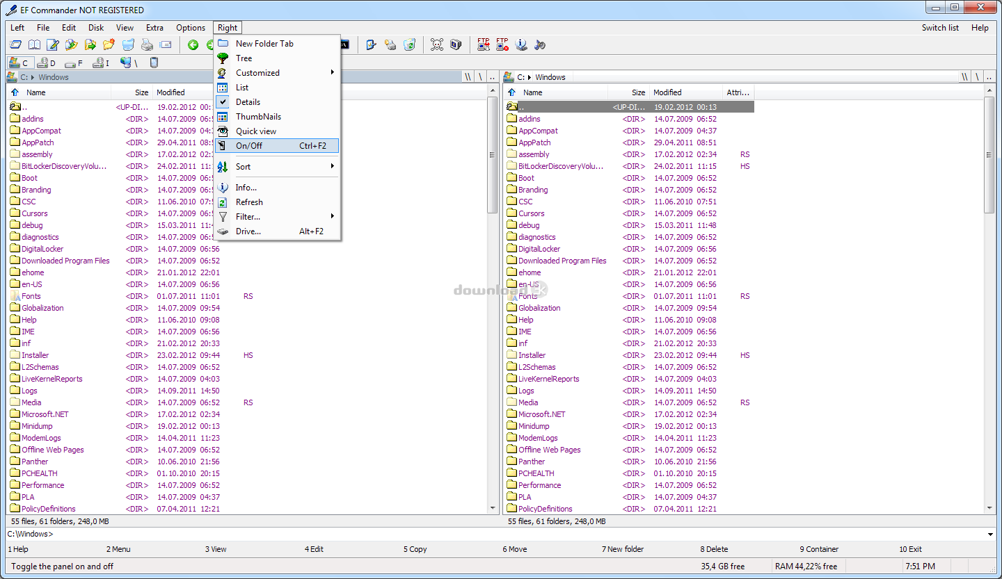This screenshot has height=579, width=1002.
Task: Click the monitor toolbar icon beside the skull
Action: coord(456,44)
